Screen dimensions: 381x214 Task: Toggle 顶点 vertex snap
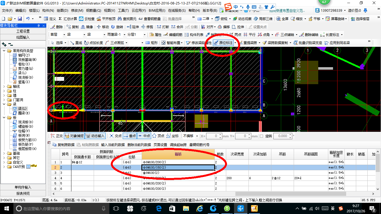[x=158, y=136]
